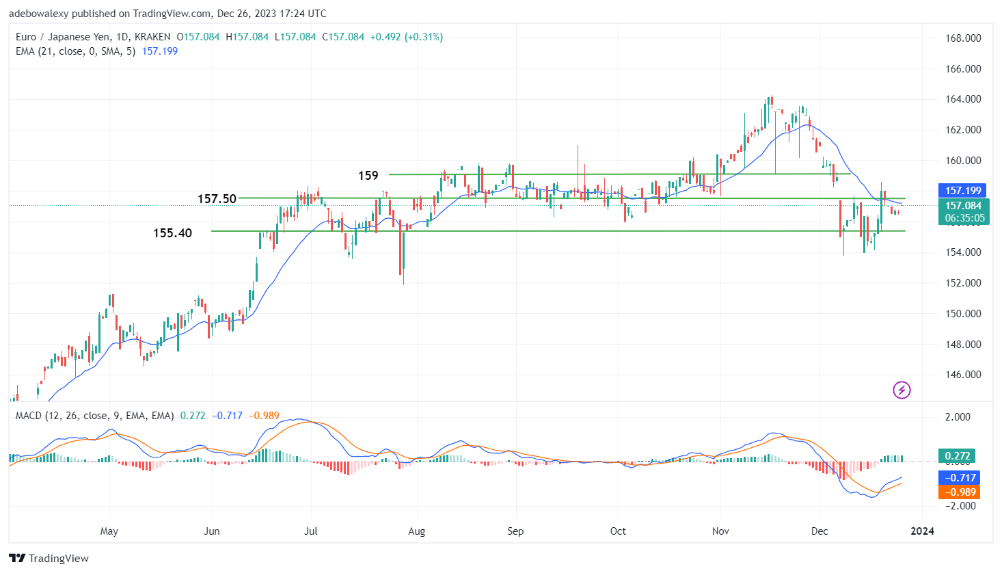Image resolution: width=1002 pixels, height=573 pixels.
Task: Click the May label on time axis
Action: point(109,531)
